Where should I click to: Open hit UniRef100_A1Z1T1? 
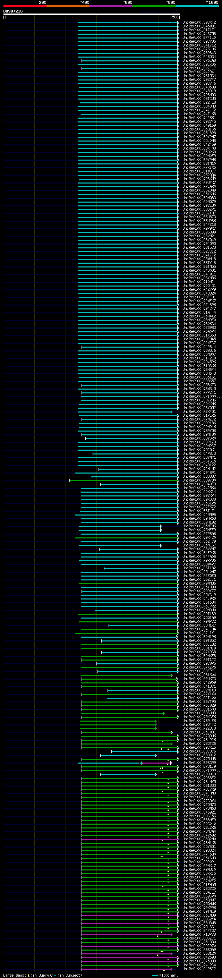tap(199, 30)
